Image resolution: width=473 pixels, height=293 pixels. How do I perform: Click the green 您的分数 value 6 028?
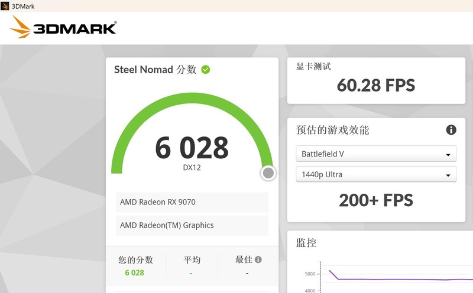coord(135,272)
